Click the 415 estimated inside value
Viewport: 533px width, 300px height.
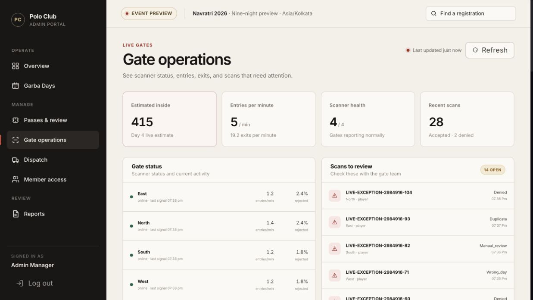click(142, 122)
